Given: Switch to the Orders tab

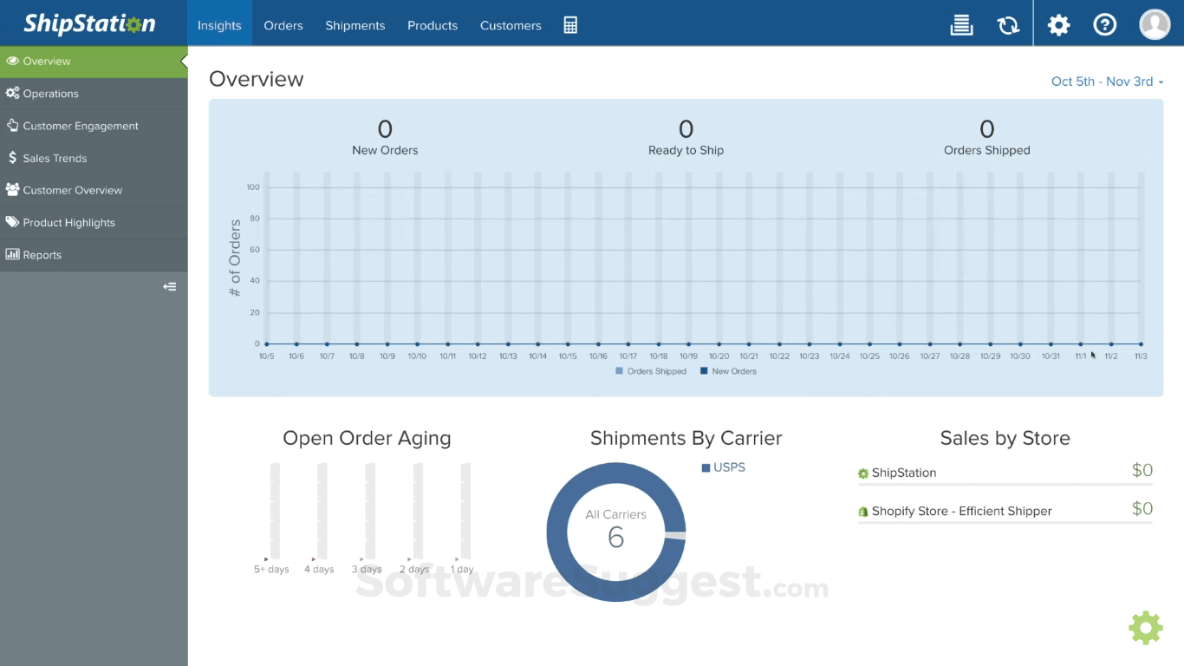Looking at the screenshot, I should pyautogui.click(x=283, y=25).
